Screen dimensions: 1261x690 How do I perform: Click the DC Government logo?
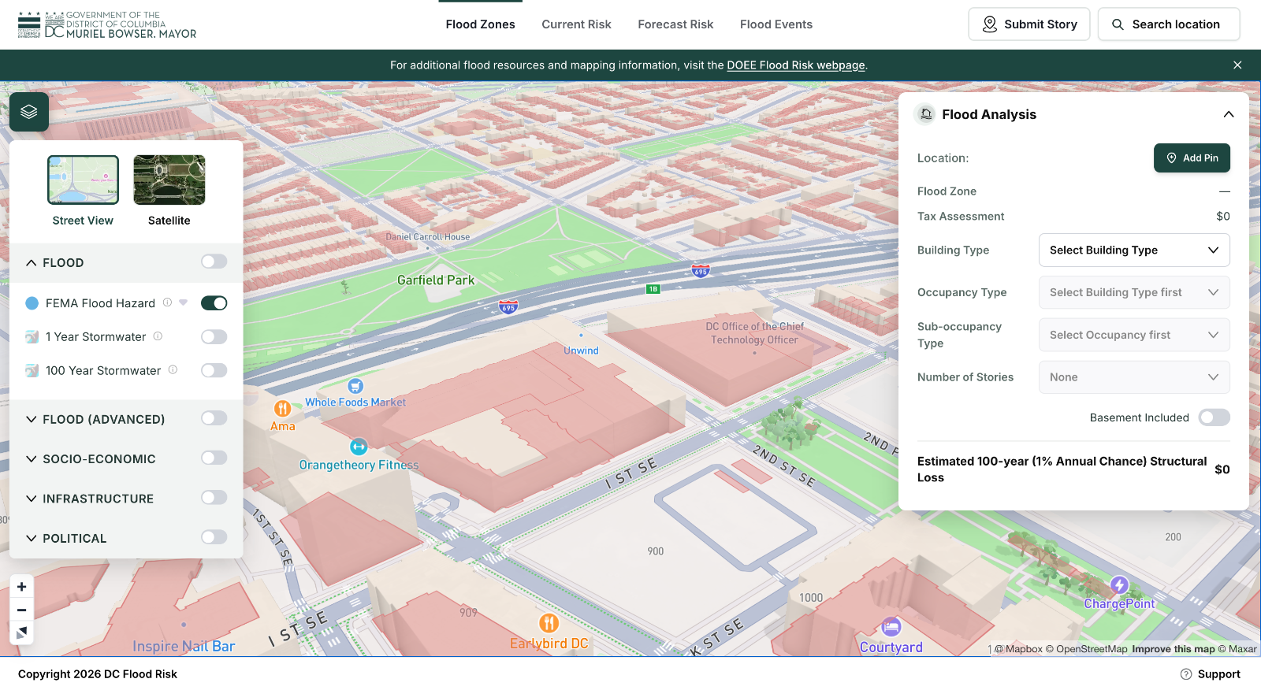(107, 24)
